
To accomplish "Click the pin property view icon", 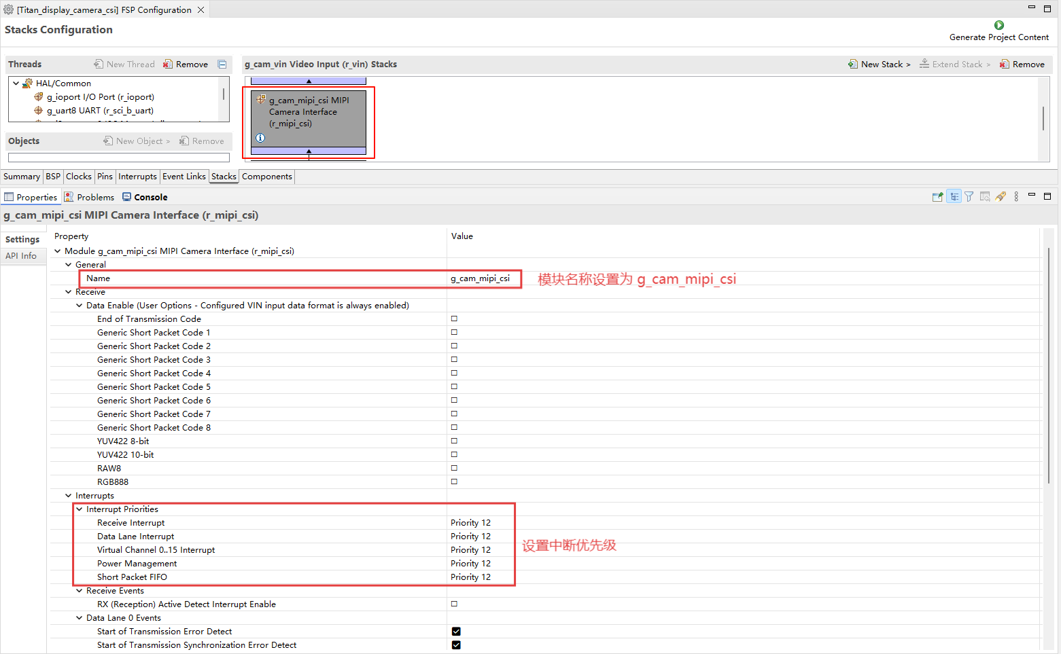I will [x=937, y=197].
